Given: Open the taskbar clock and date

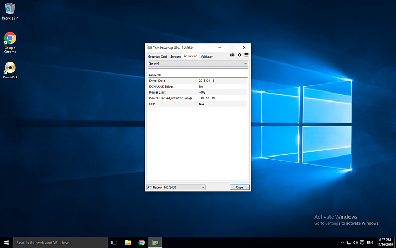Looking at the screenshot, I should [385, 242].
